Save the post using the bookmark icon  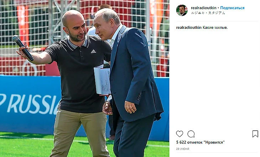(x=255, y=134)
